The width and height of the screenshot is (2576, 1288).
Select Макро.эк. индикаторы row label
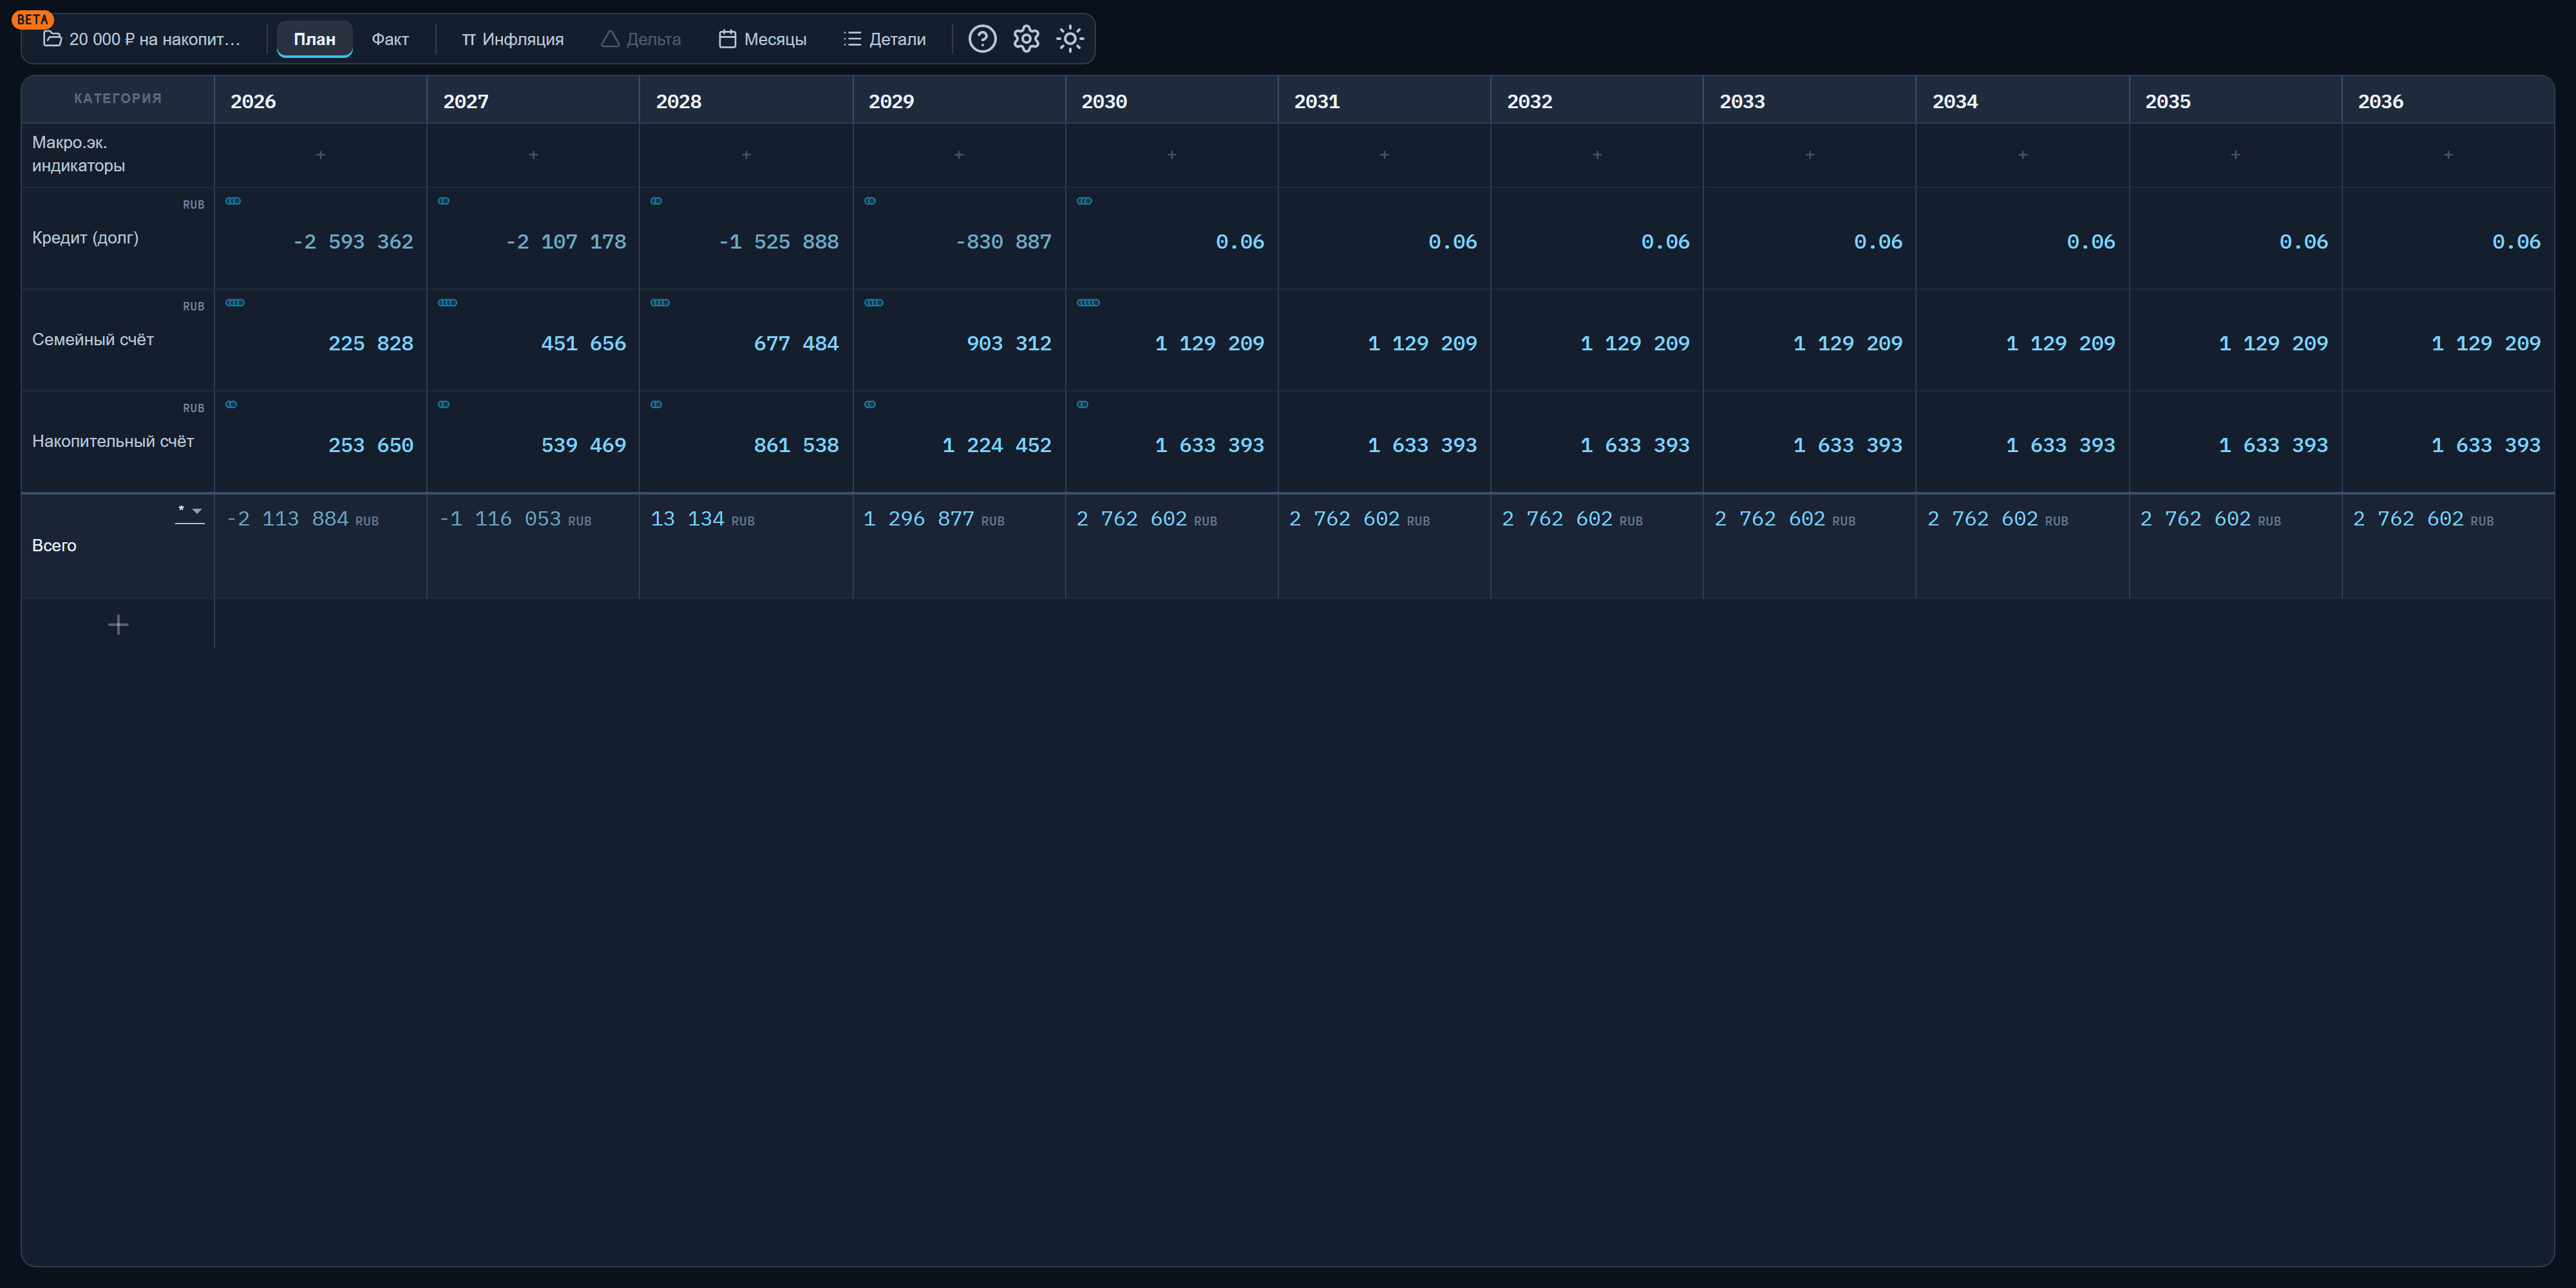click(79, 154)
